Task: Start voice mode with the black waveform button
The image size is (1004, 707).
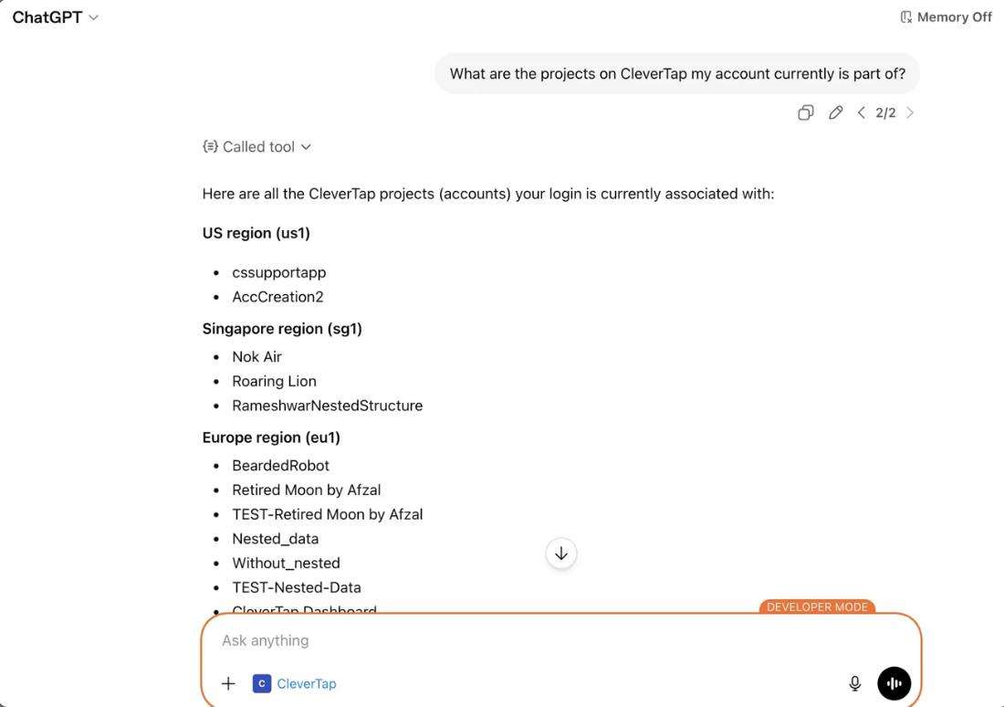Action: point(894,683)
